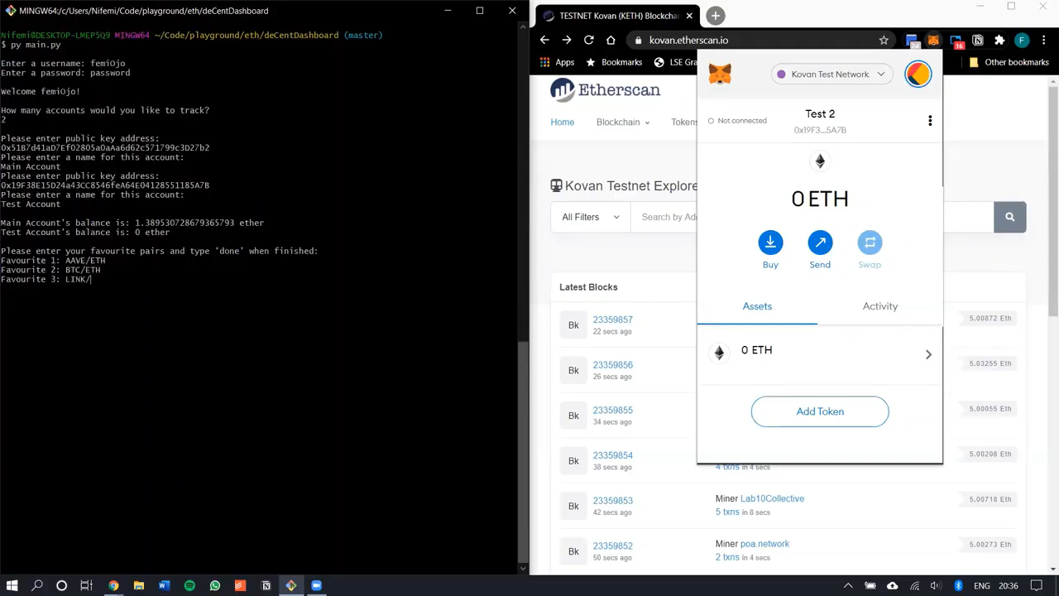This screenshot has height=596, width=1059.
Task: Go to Etherscan Home nav item
Action: click(563, 122)
